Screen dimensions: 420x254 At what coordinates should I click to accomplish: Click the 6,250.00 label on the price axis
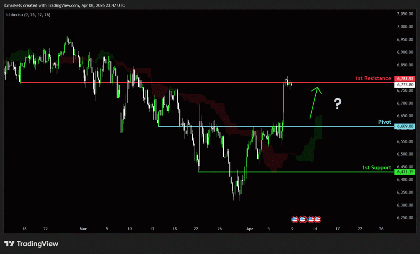[404, 218]
